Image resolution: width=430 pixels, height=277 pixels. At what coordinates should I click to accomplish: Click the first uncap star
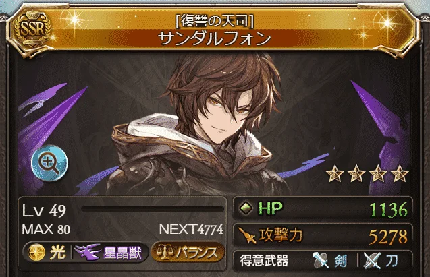[335, 173]
